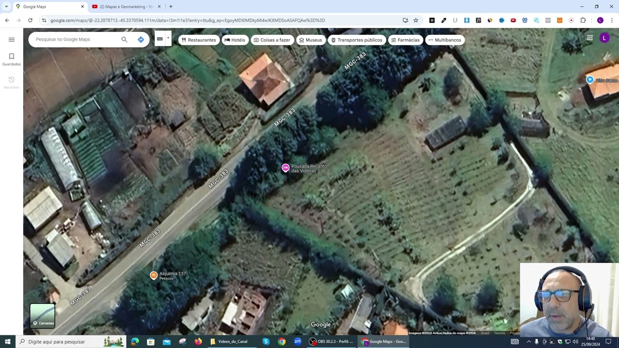View site information icon in address bar
The height and width of the screenshot is (348, 619).
pyautogui.click(x=44, y=20)
